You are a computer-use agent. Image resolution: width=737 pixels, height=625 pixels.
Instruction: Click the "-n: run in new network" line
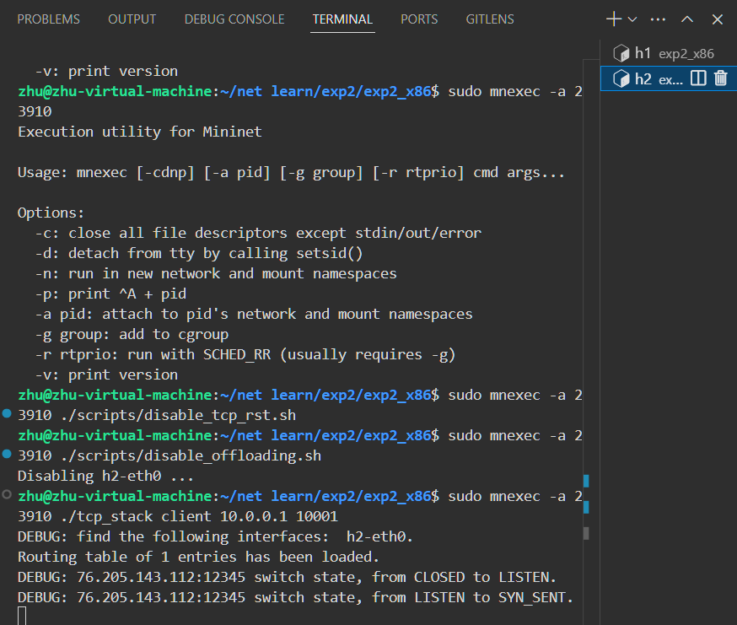[216, 274]
